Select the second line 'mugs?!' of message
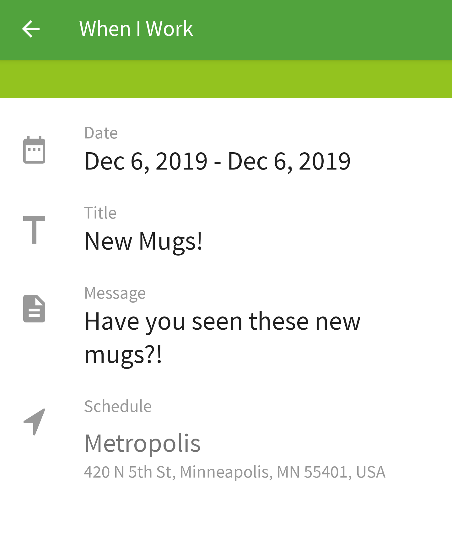Viewport: 452px width, 535px height. click(x=123, y=355)
